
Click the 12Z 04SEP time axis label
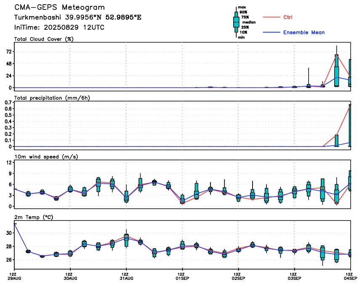click(x=351, y=276)
